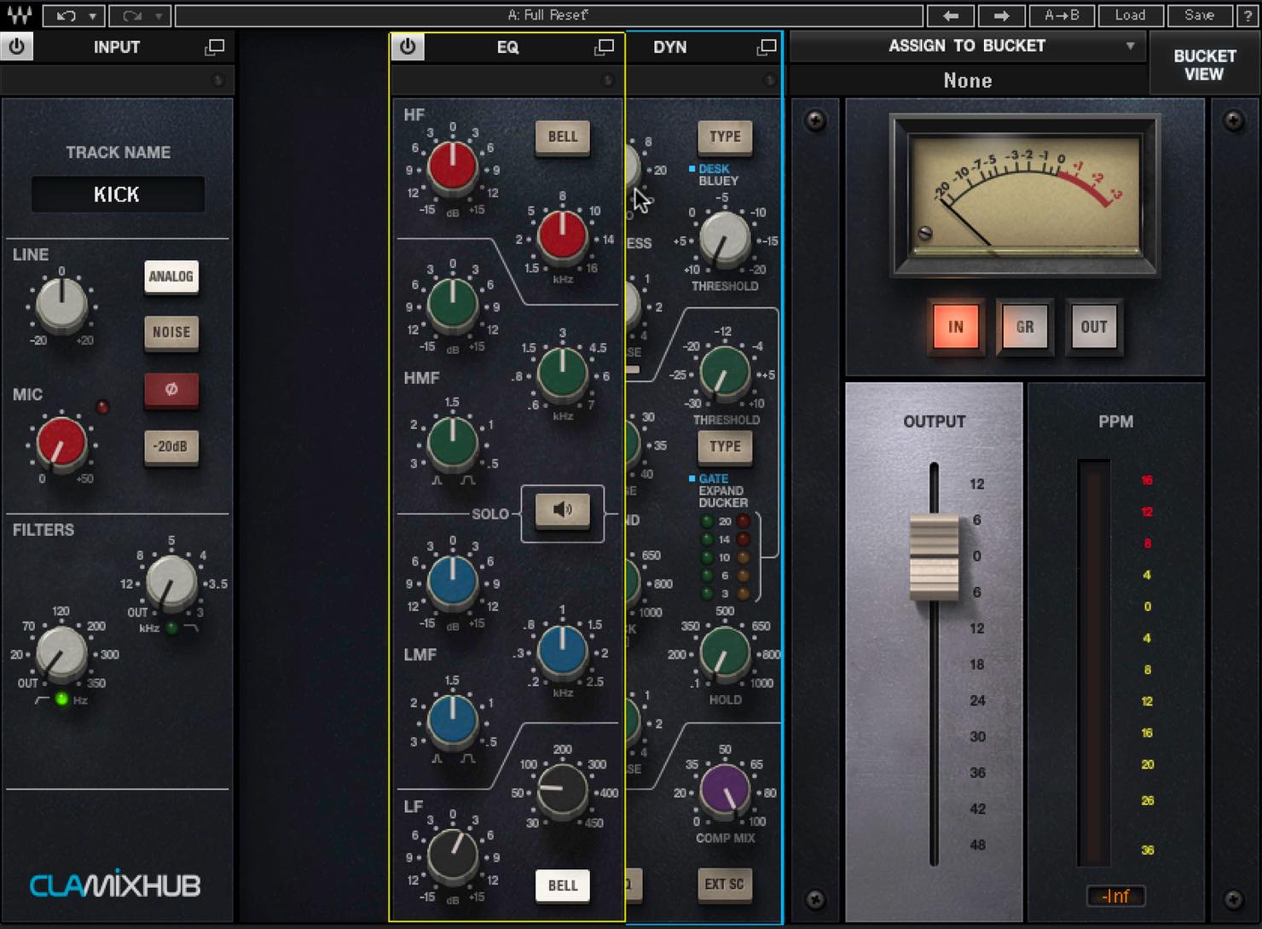The image size is (1262, 929).
Task: Open the Assign To Bucket dropdown
Action: tap(968, 46)
